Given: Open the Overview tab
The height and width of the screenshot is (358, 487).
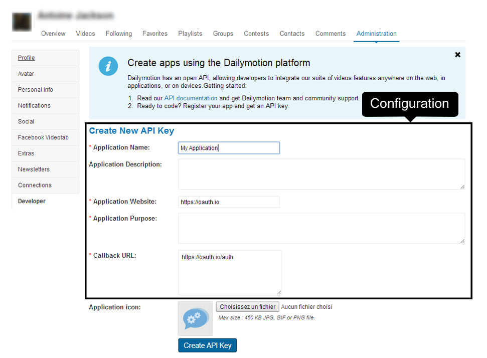Looking at the screenshot, I should click(53, 34).
